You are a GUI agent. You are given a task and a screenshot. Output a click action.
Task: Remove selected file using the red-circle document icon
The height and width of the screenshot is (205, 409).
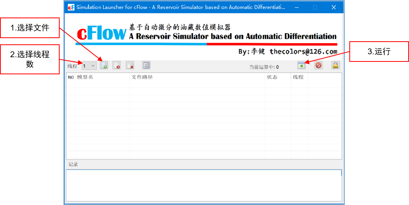coord(117,65)
